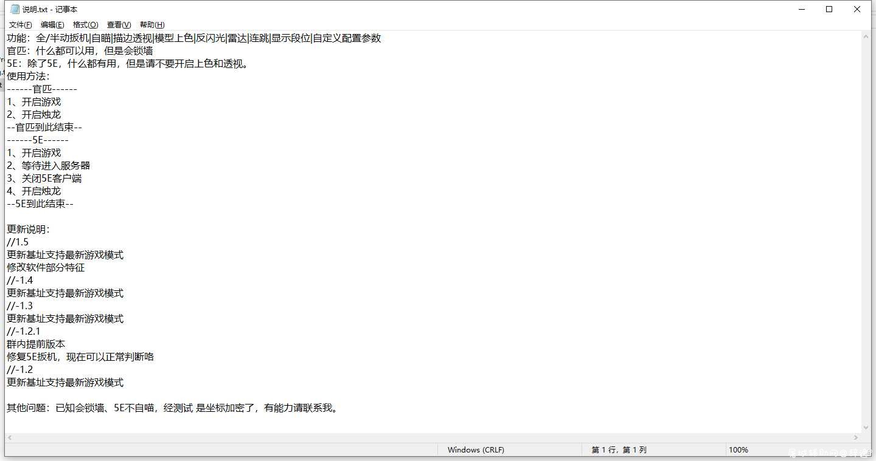Image resolution: width=876 pixels, height=461 pixels.
Task: Click the vertical scrollbar up arrow
Action: [x=866, y=37]
